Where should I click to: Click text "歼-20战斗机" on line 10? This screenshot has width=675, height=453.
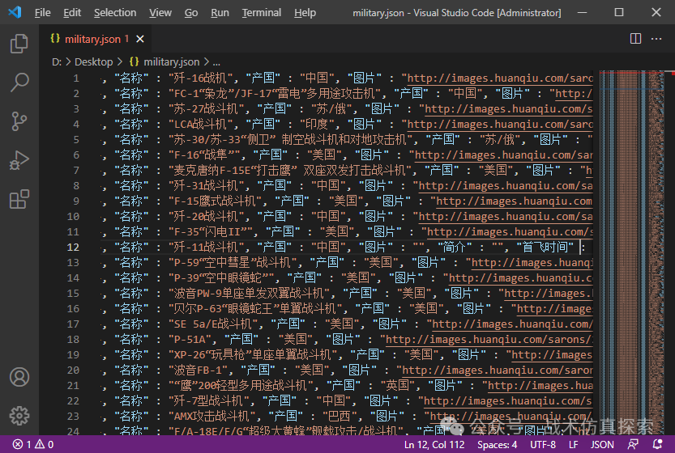click(206, 216)
